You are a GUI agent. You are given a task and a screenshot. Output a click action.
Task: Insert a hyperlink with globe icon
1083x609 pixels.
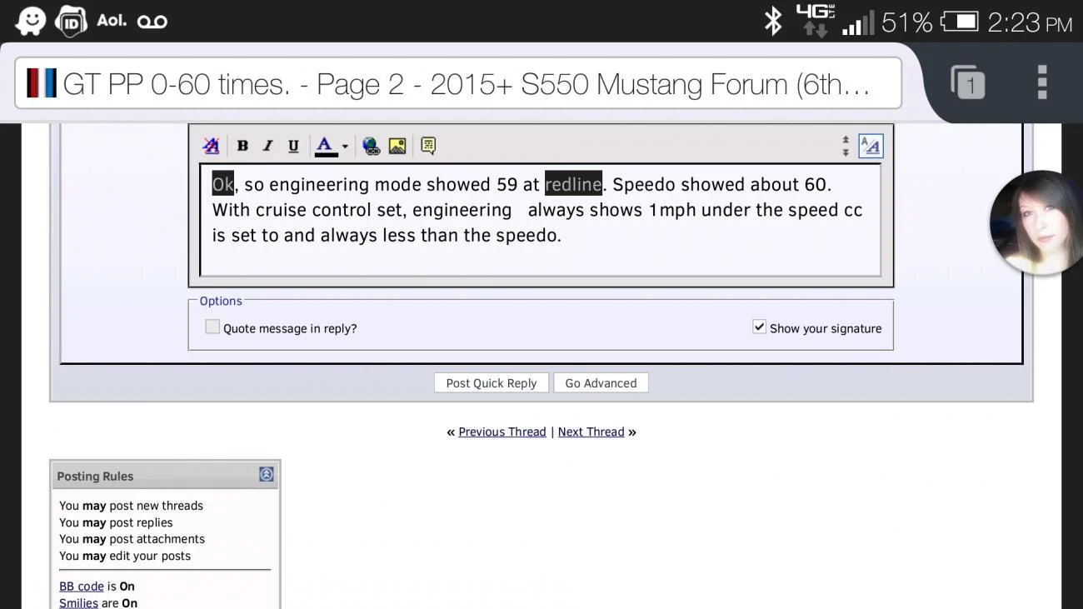pos(371,146)
